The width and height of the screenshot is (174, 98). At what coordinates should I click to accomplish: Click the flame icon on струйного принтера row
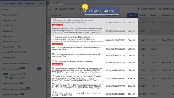pos(53,61)
